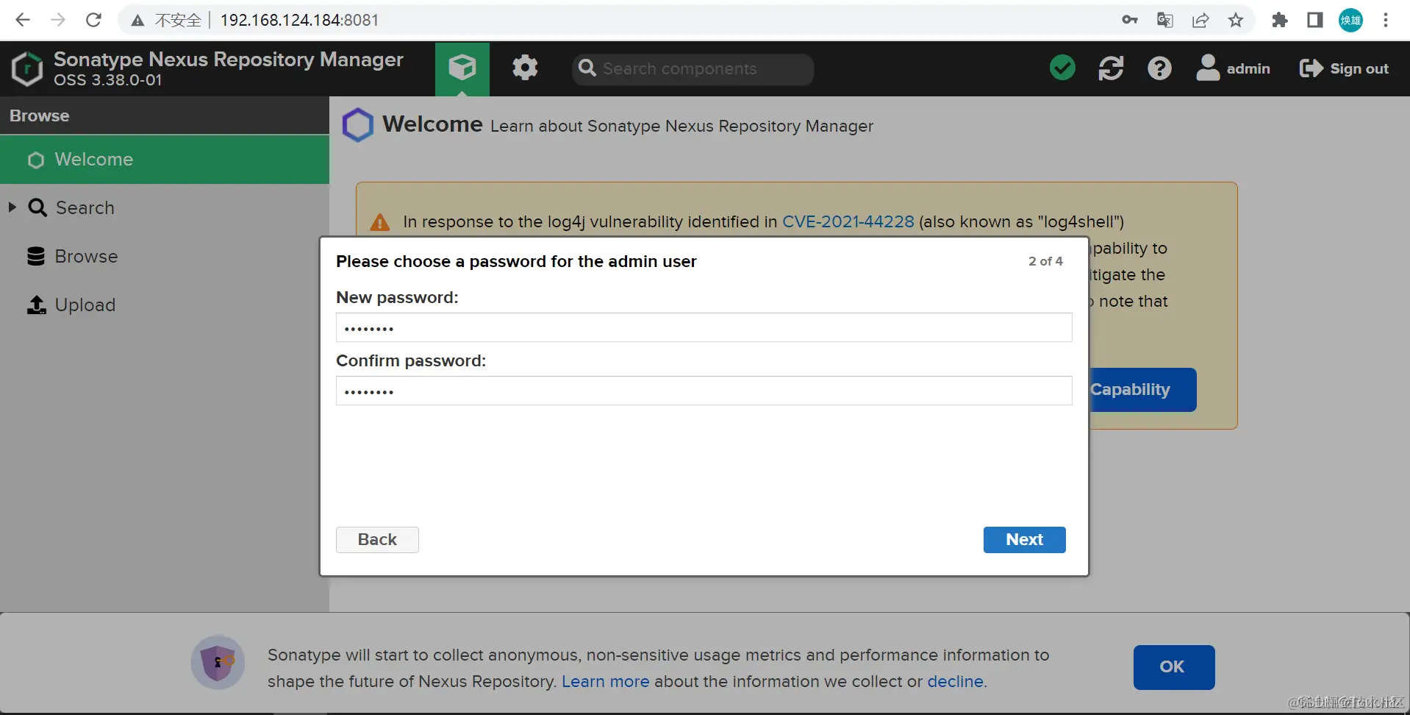Viewport: 1410px width, 715px height.
Task: Click the green system status checkmark
Action: pos(1062,68)
